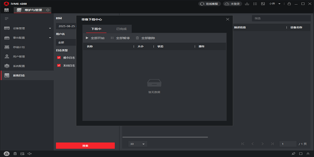The width and height of the screenshot is (314, 157).
Task: Click 全部开始 to start all downloads
Action: click(x=95, y=38)
